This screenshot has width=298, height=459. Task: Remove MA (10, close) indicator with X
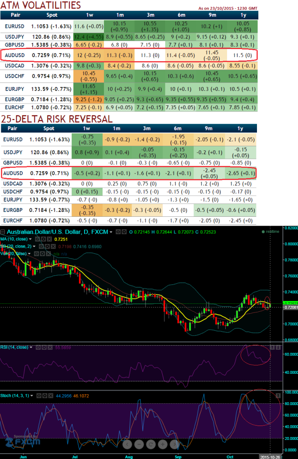click(x=50, y=239)
